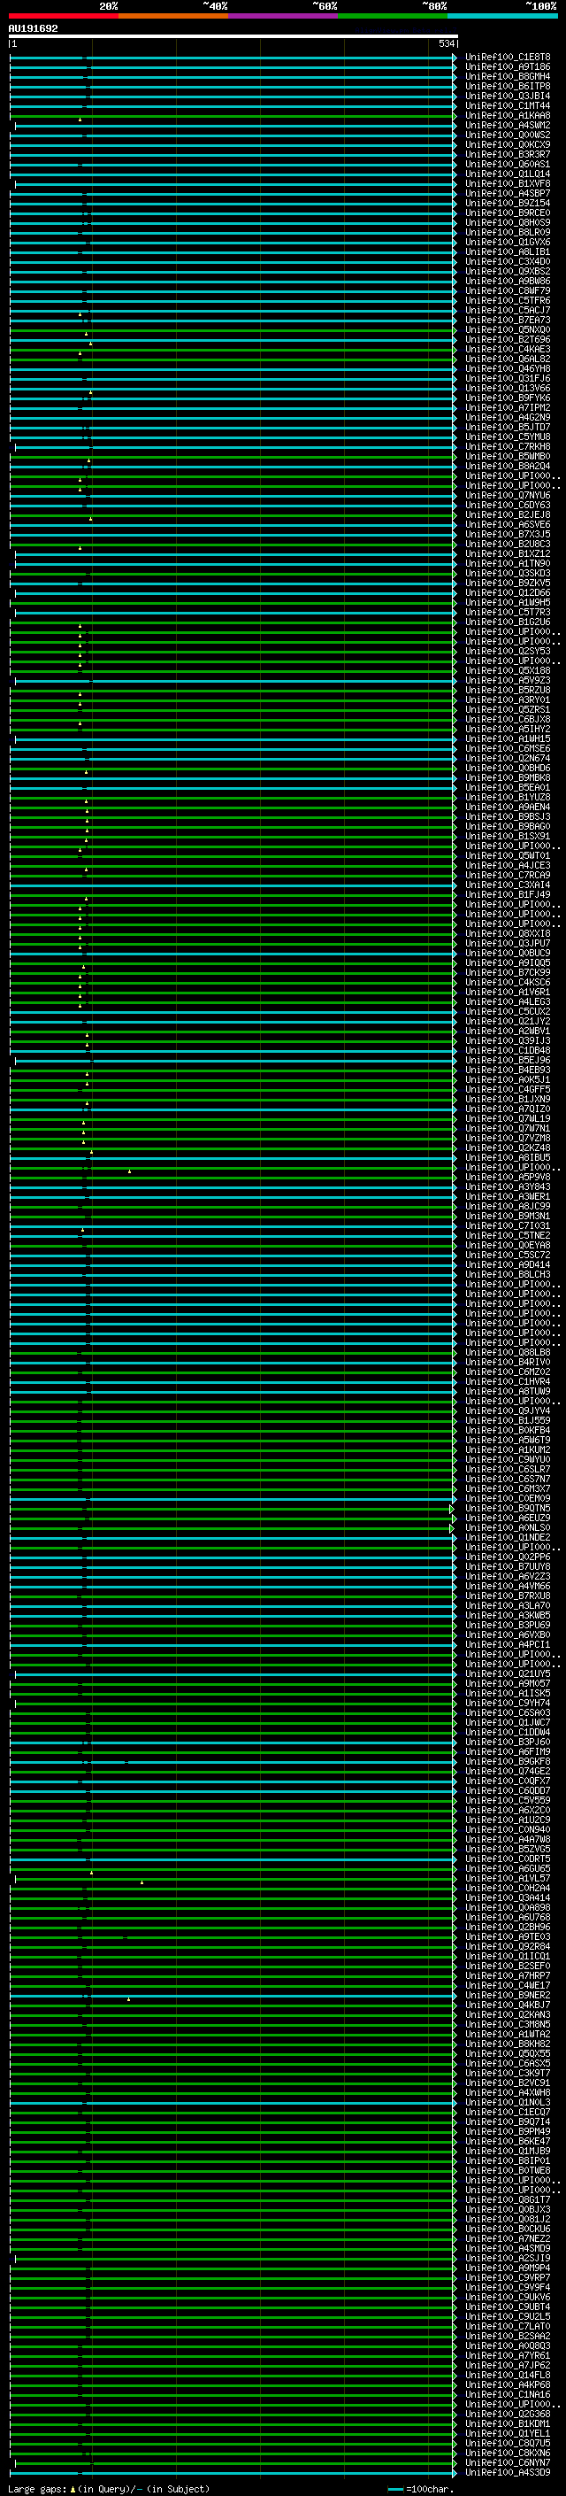The width and height of the screenshot is (566, 2496).
Task: Click the arrowhead ending the UniRef100_B9QTN5 alignment
Action: pos(453,1509)
